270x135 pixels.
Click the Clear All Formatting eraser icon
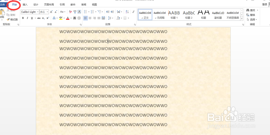click(70, 12)
